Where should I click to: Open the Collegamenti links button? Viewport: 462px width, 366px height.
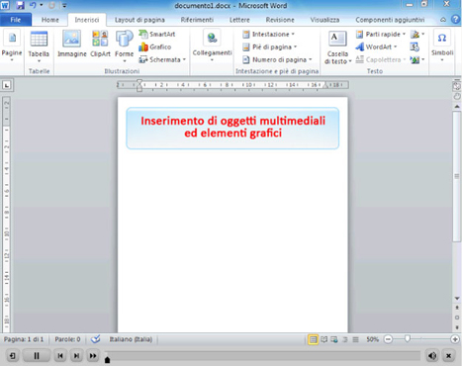(212, 46)
